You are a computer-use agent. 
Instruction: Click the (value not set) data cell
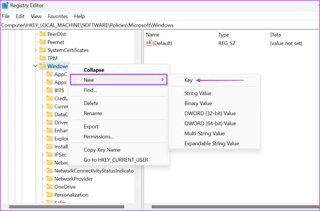[x=286, y=43]
